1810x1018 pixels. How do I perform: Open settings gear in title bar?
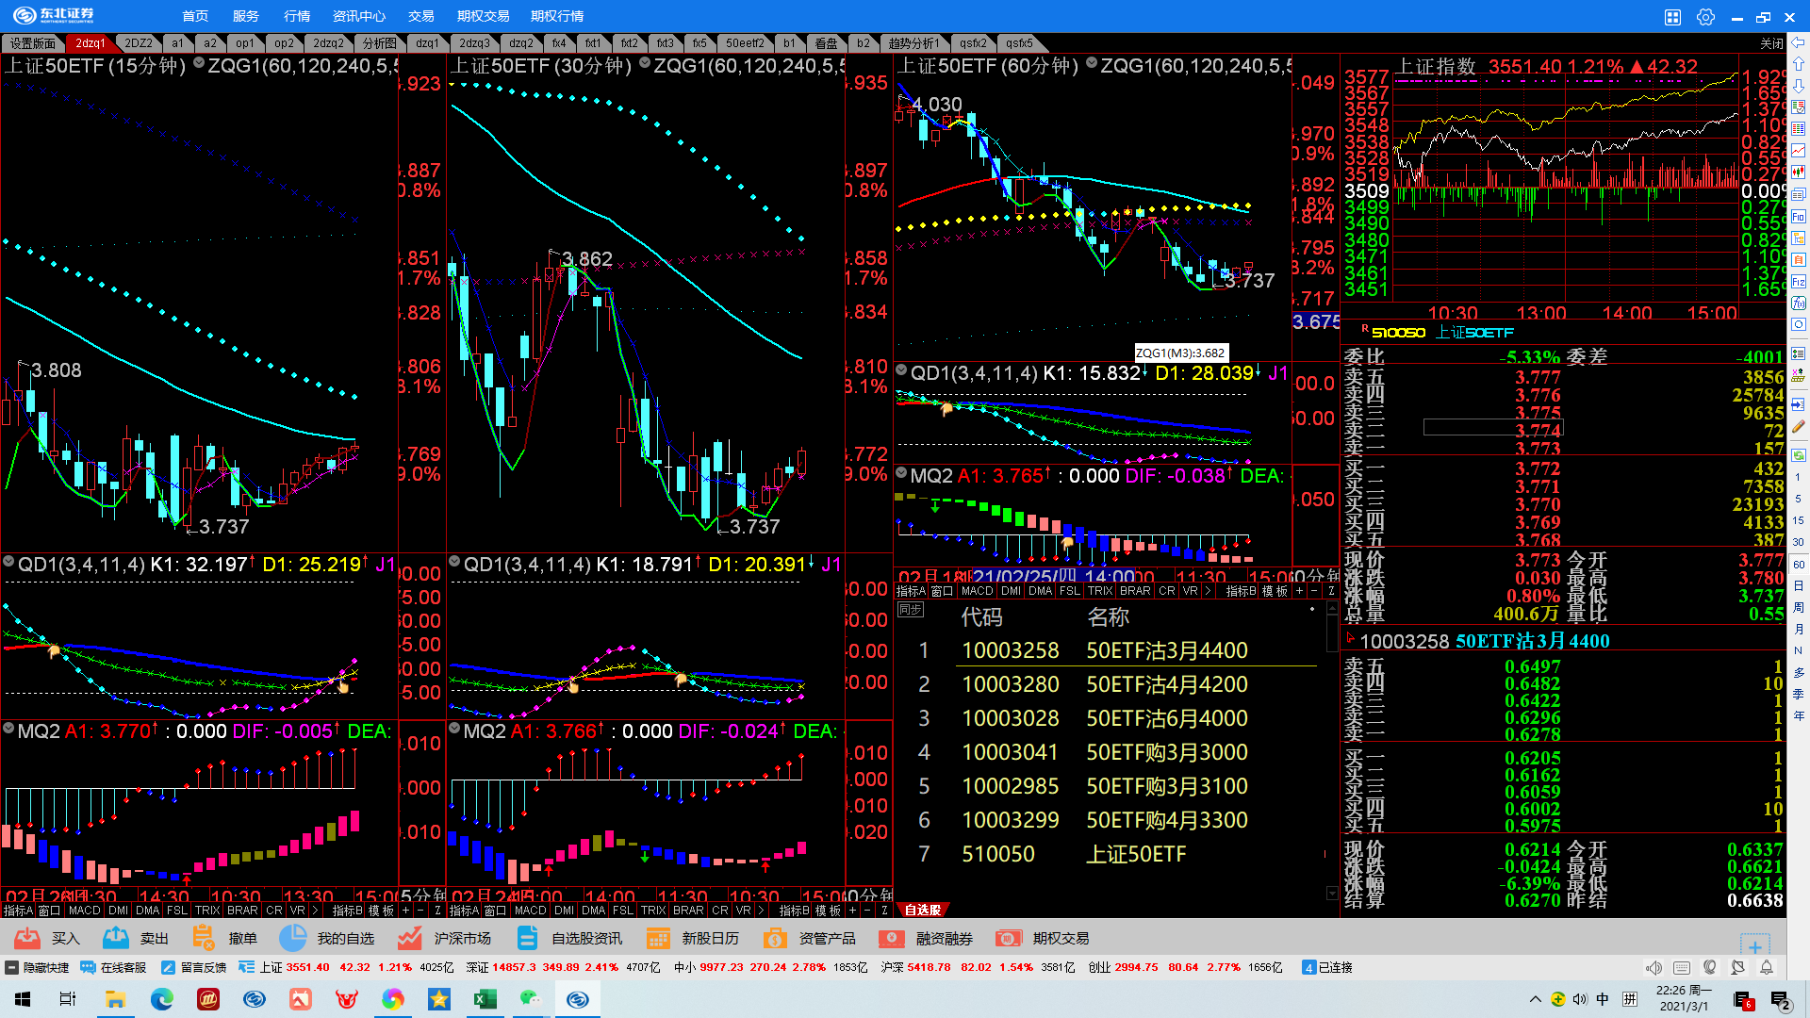[x=1705, y=16]
